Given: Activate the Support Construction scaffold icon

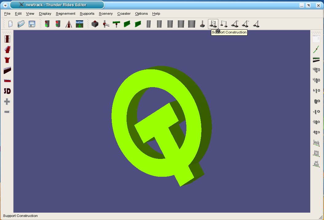Looking at the screenshot, I should click(x=213, y=24).
